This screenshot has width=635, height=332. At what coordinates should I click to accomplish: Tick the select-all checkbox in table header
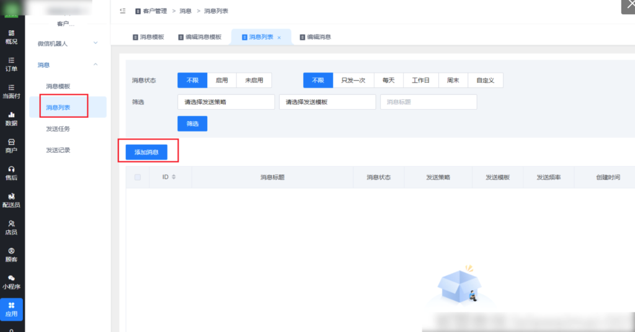(x=138, y=177)
